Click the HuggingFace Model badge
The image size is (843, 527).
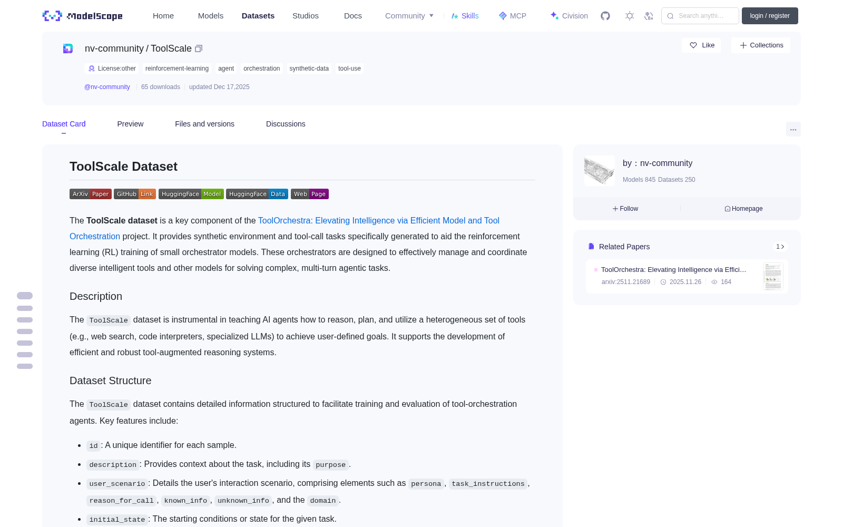191,194
